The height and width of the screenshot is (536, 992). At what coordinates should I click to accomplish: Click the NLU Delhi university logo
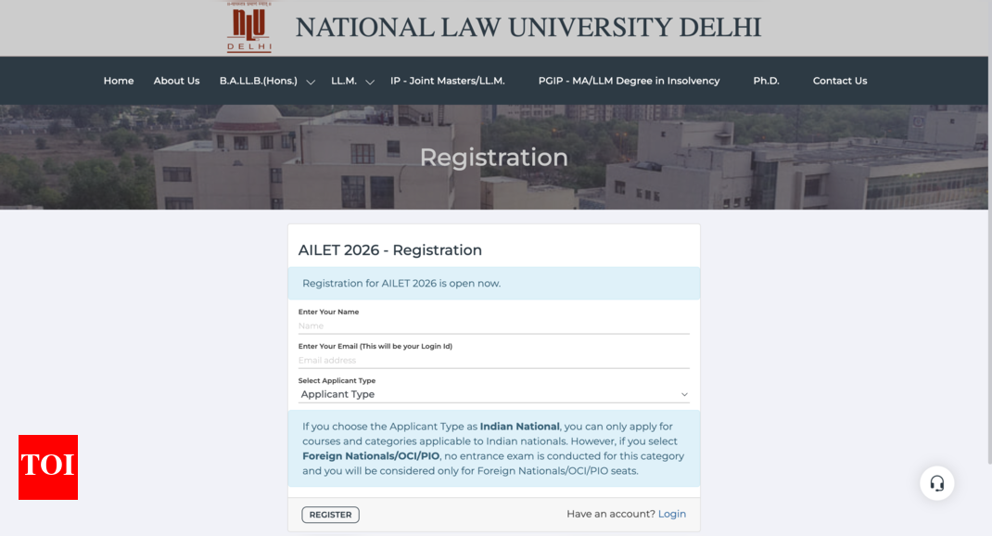248,27
